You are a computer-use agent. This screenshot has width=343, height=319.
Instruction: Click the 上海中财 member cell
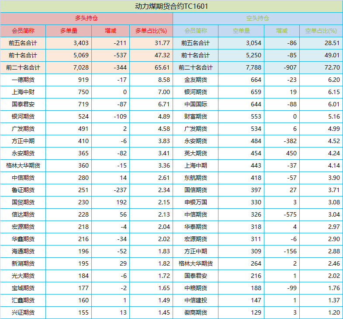pos(23,92)
